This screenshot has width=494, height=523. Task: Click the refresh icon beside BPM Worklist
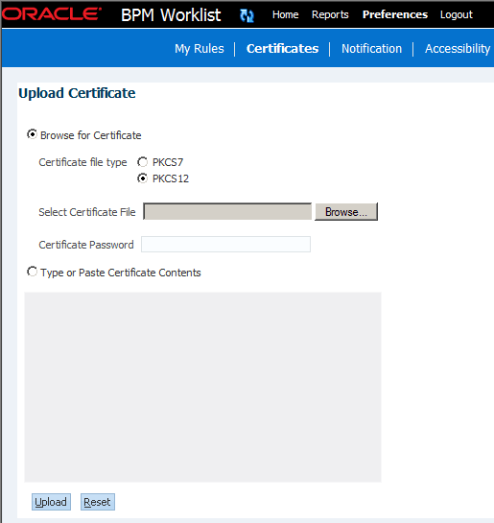coord(247,15)
